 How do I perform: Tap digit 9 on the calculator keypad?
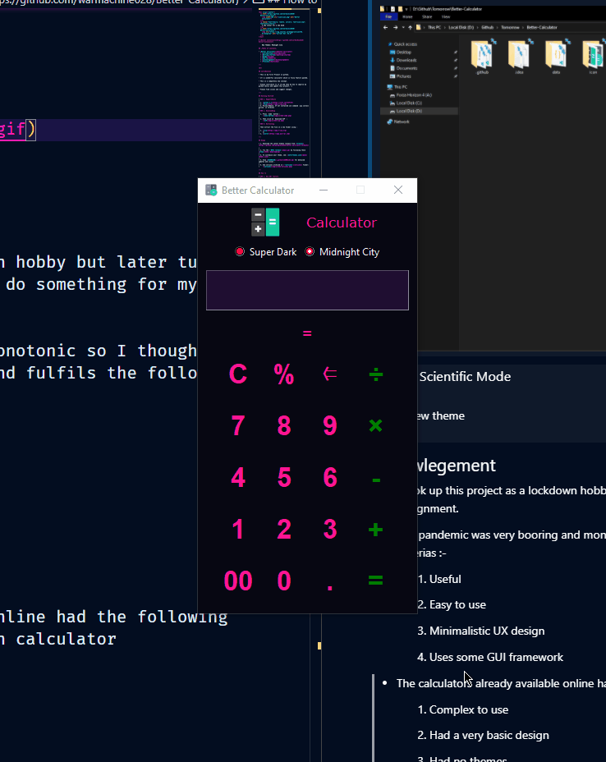pyautogui.click(x=330, y=425)
